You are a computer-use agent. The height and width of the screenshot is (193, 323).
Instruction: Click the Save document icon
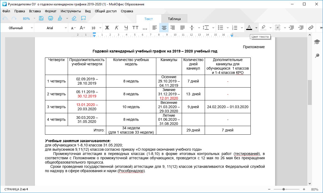(x=41, y=18)
